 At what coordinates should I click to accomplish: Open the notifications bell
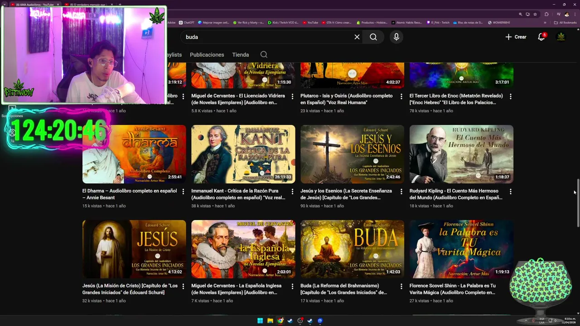pyautogui.click(x=541, y=37)
